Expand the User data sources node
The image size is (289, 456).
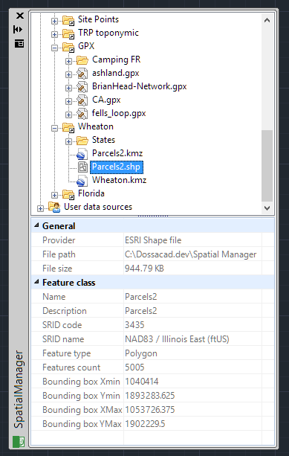tap(40, 208)
